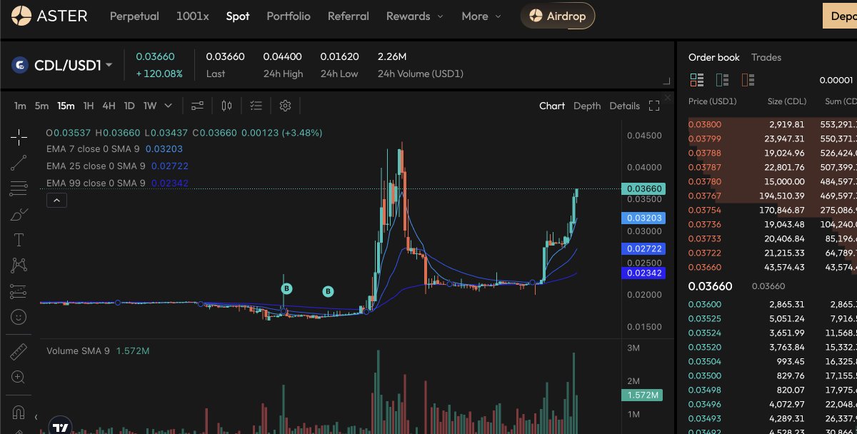Screen dimensions: 857x434
Task: Open the 1001x trading page
Action: click(x=193, y=16)
